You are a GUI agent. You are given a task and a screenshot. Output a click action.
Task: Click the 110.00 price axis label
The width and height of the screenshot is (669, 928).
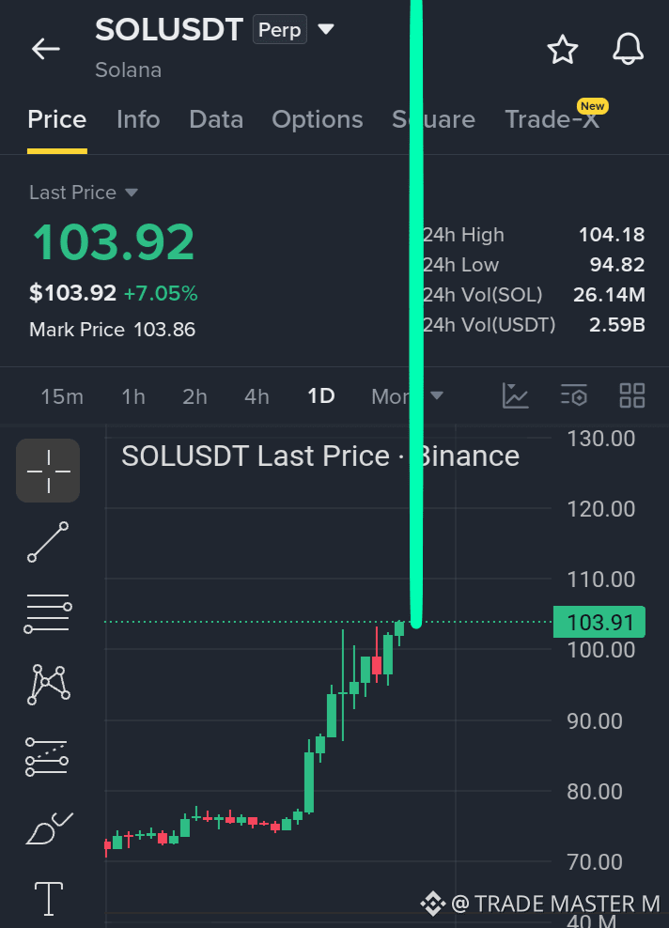[x=601, y=580]
